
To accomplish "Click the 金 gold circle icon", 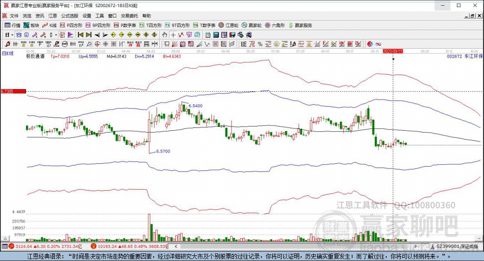I will pos(277,44).
